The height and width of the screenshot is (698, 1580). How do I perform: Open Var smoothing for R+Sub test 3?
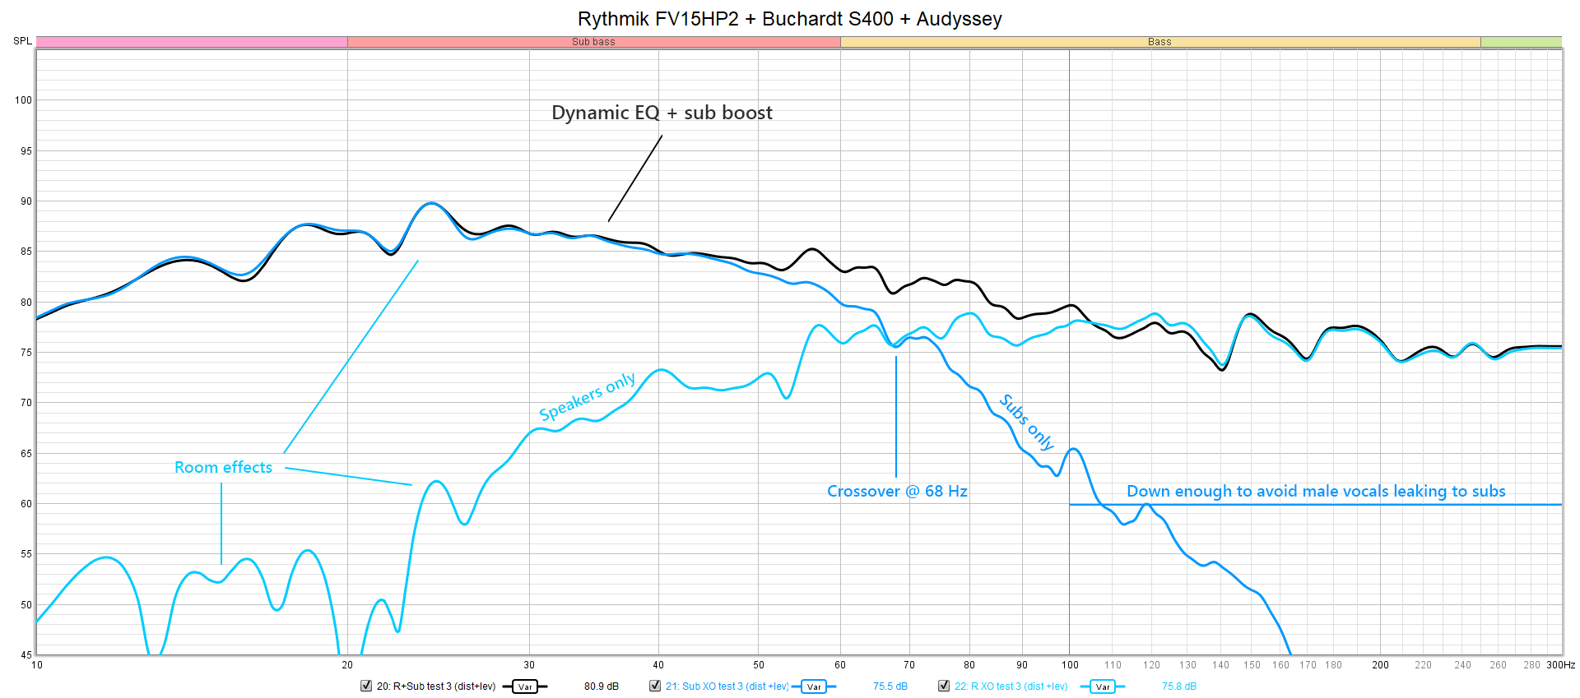point(525,686)
